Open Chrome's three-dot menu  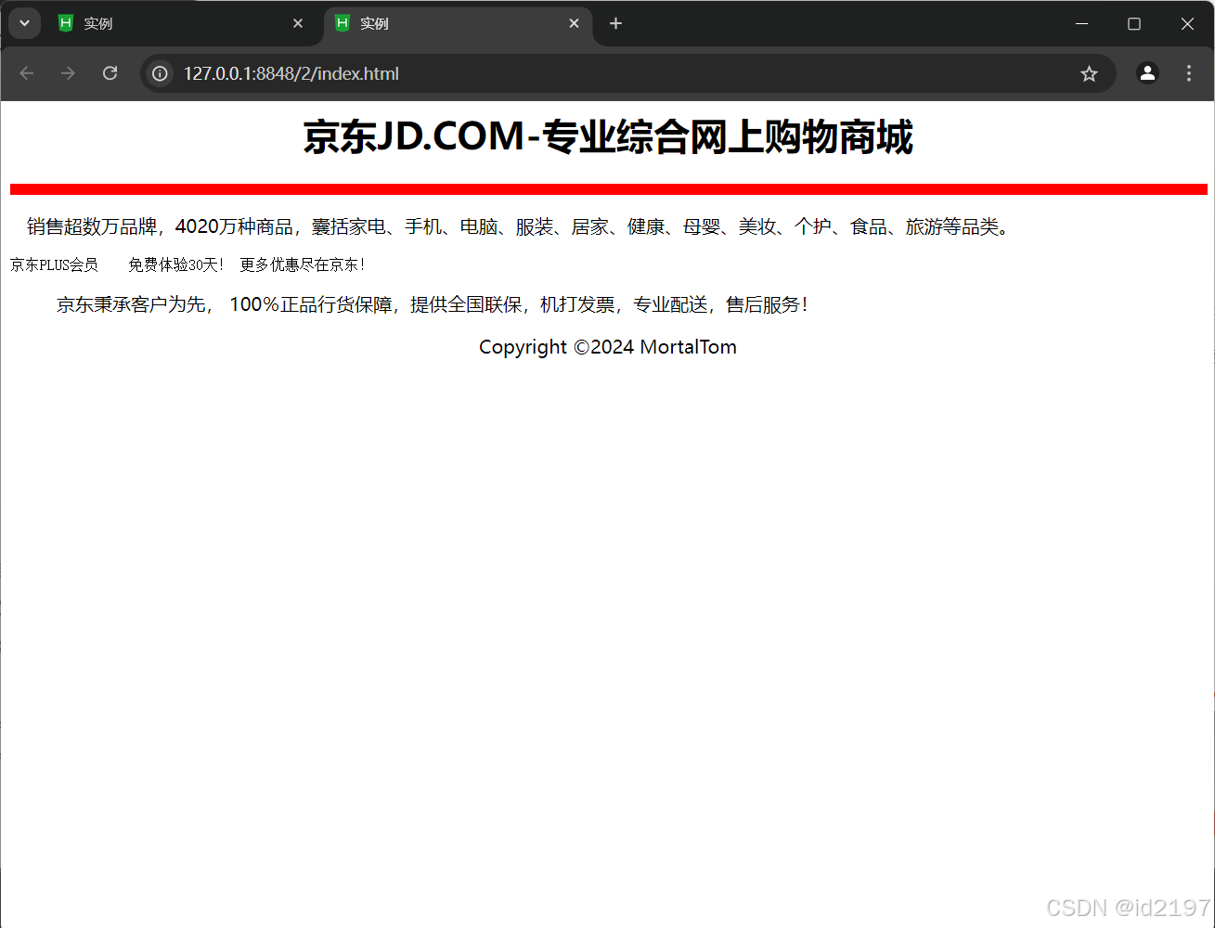point(1189,73)
